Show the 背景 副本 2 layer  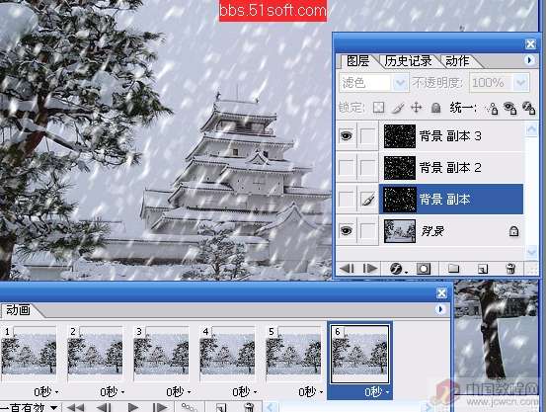click(x=346, y=168)
